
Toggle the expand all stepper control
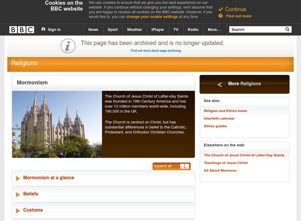(184, 166)
